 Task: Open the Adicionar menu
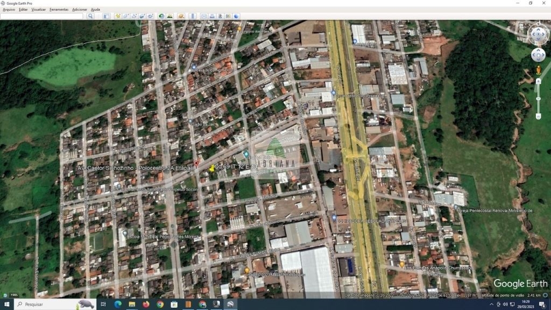80,9
